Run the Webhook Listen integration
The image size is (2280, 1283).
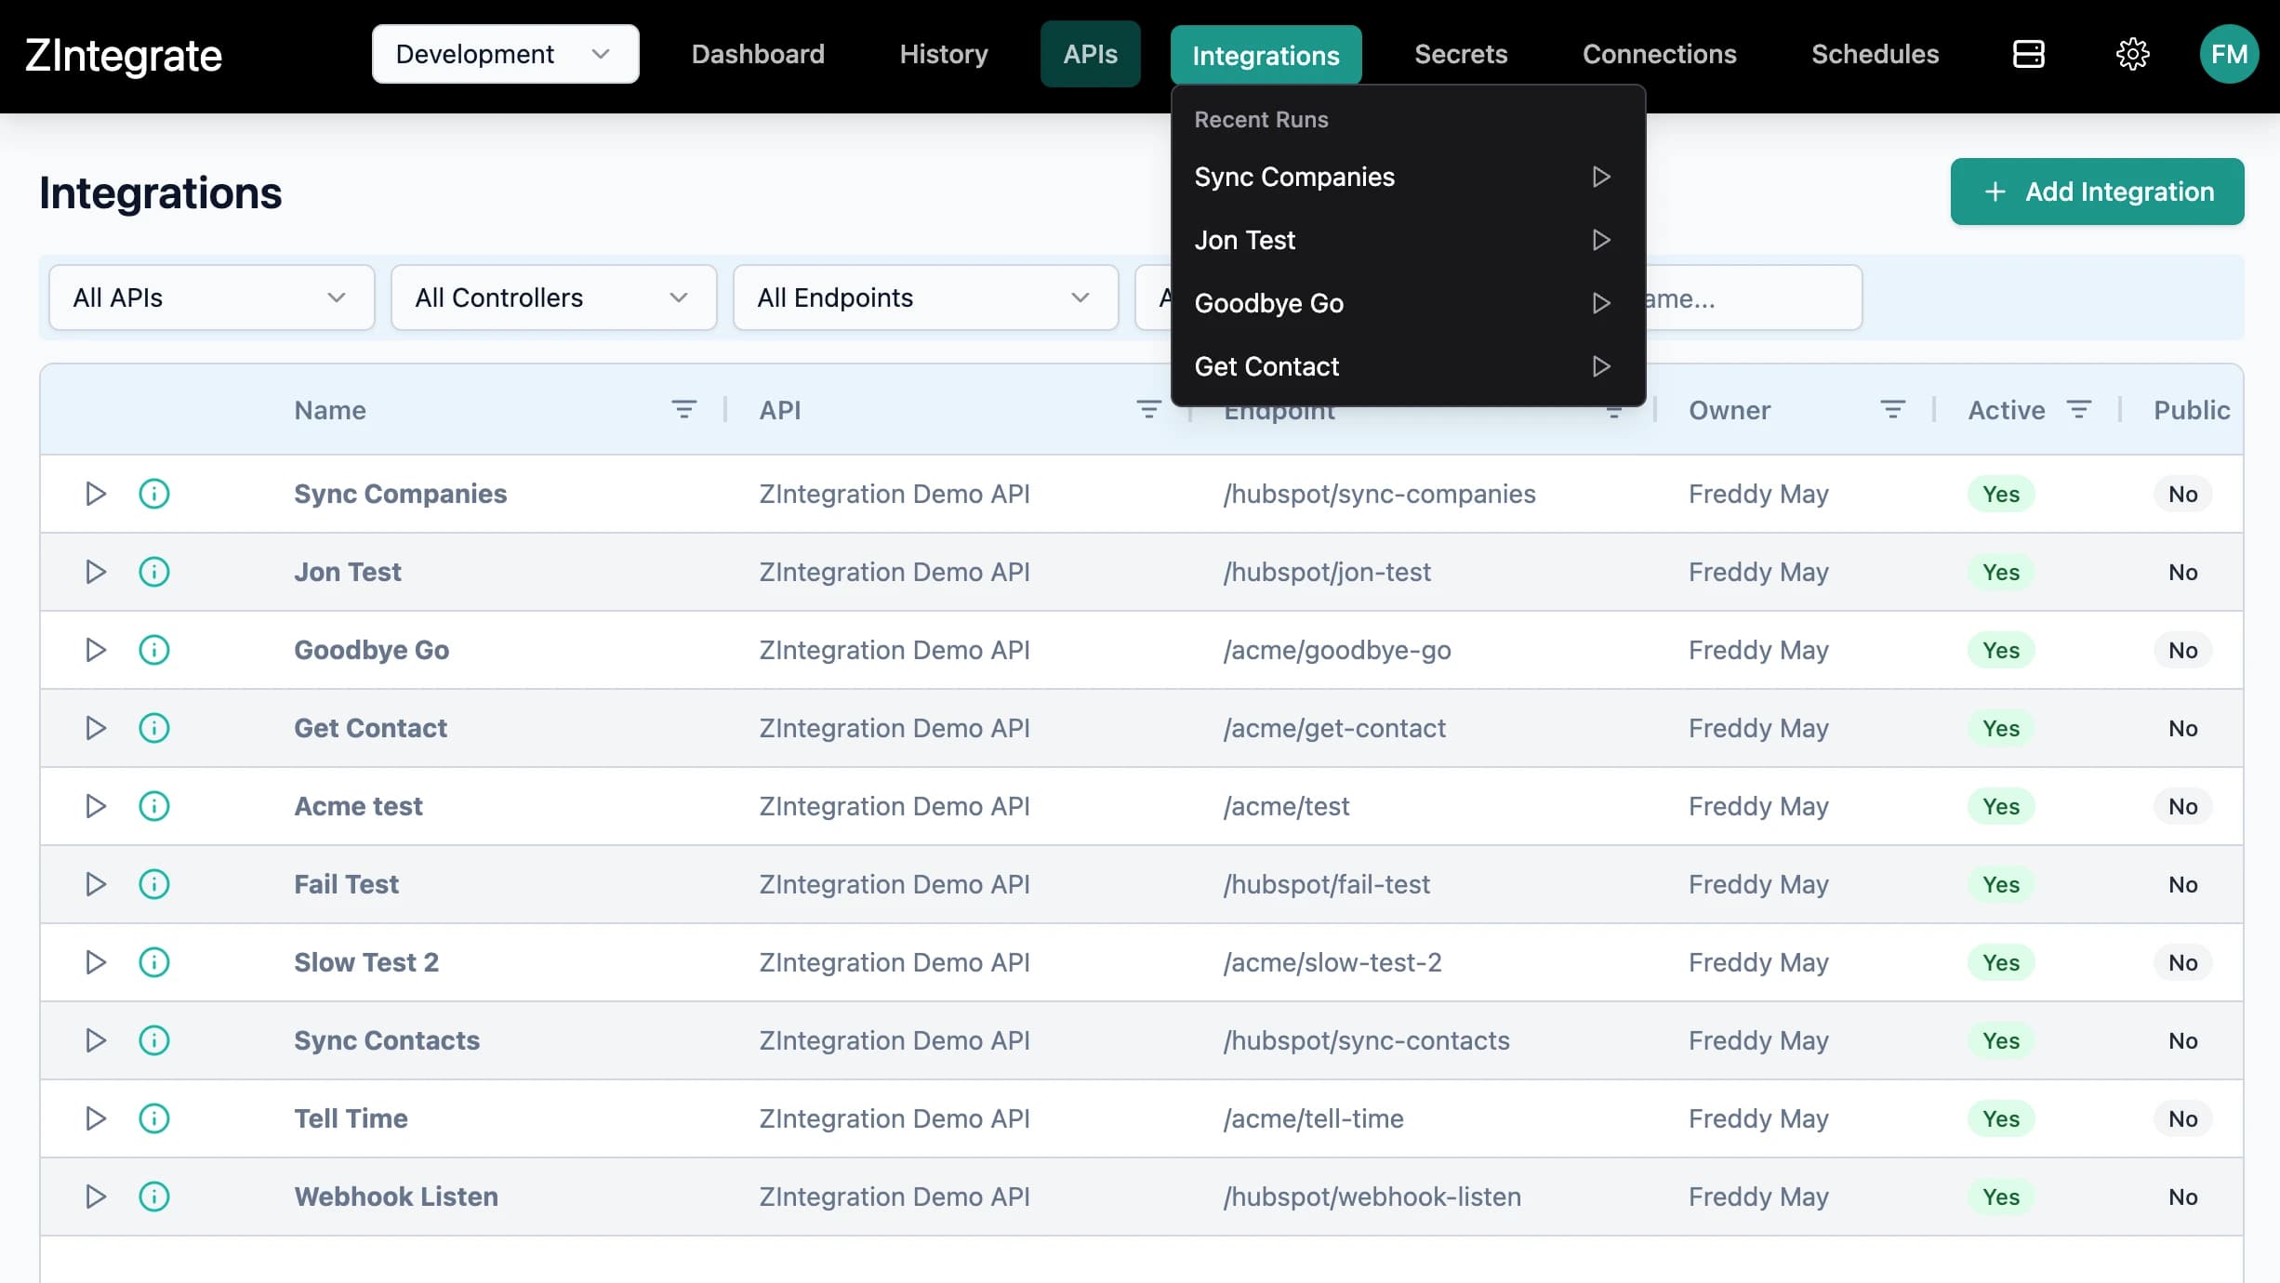point(95,1197)
